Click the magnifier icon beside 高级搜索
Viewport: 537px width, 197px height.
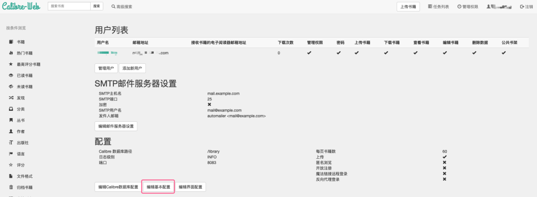(113, 6)
